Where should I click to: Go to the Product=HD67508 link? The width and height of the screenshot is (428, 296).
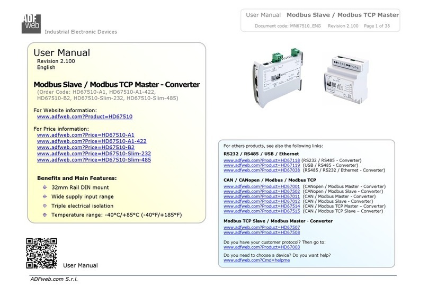point(262,232)
